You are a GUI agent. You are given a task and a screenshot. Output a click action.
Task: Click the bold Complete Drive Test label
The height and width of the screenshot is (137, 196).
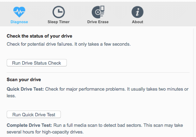coord(29,125)
